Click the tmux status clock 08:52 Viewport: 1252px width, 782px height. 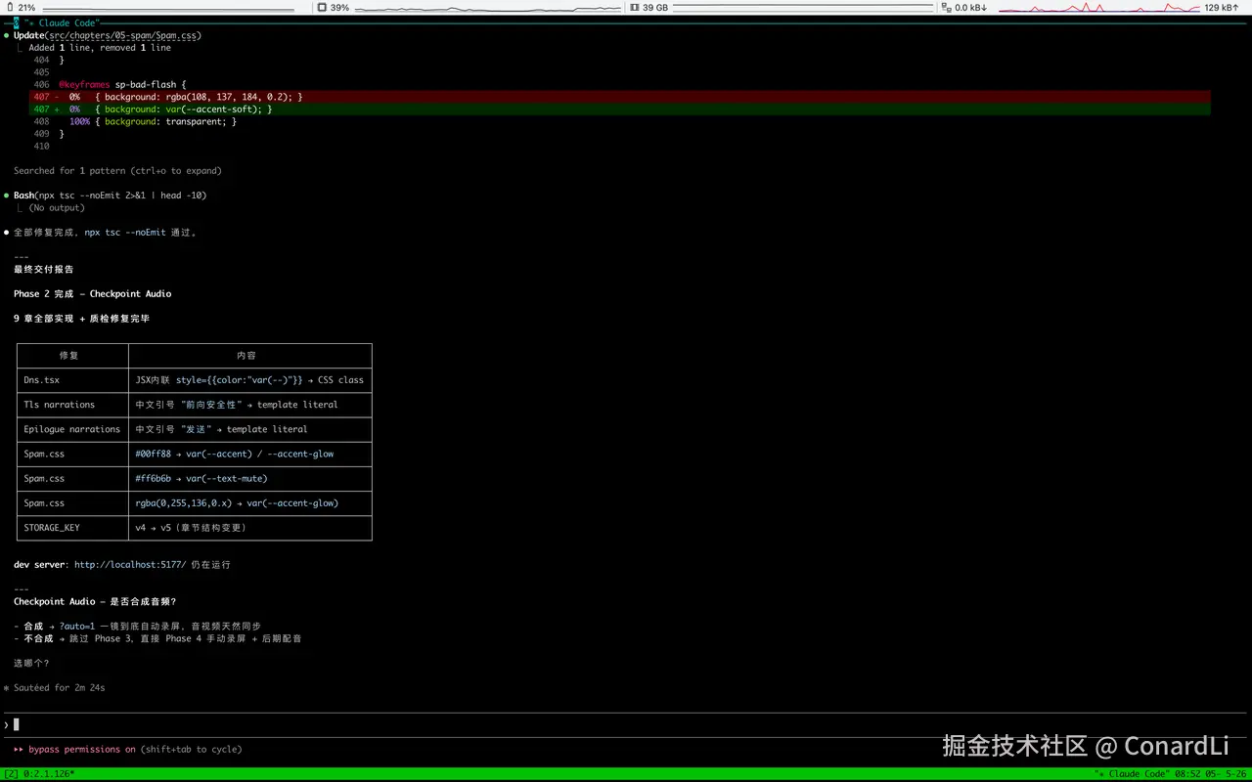tap(1187, 774)
